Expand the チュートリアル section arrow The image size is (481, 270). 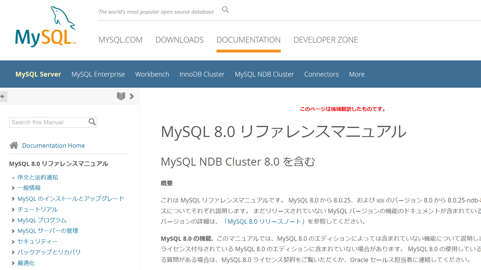(x=13, y=209)
